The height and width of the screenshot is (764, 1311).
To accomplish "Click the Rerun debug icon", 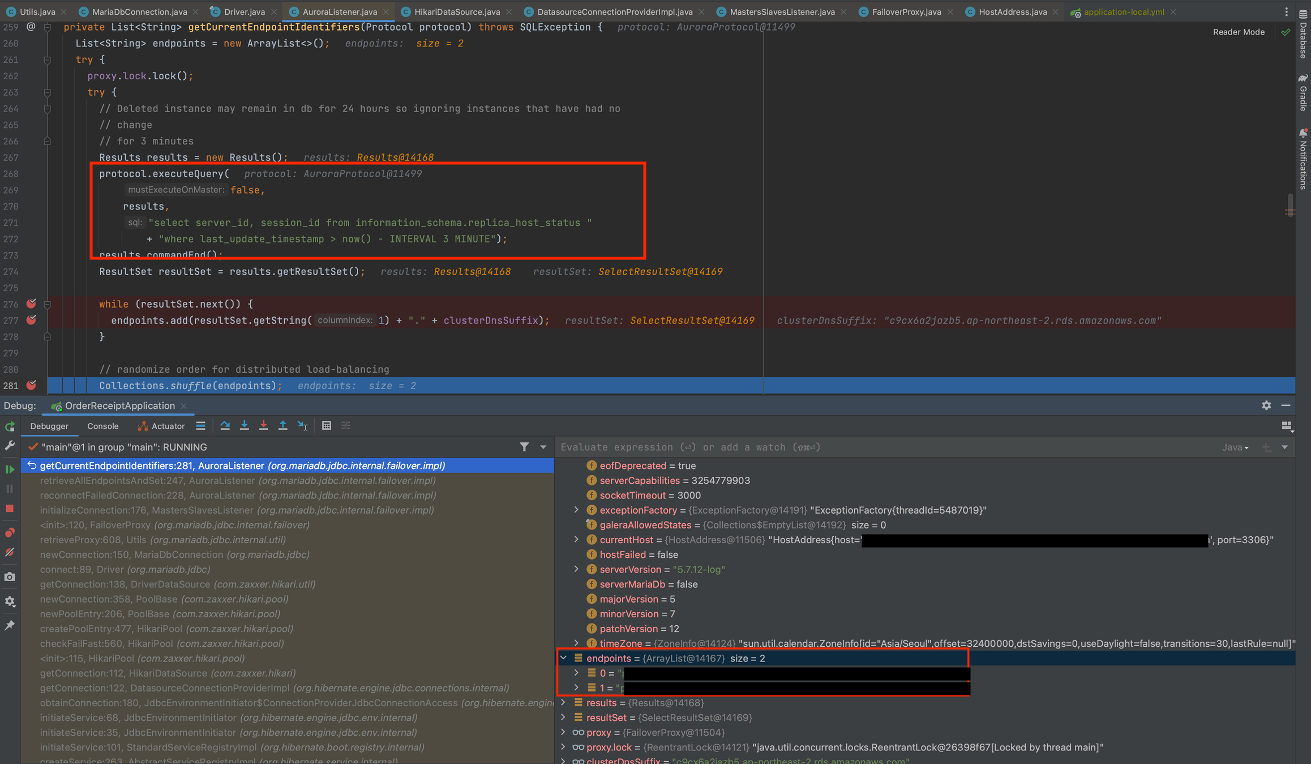I will (x=10, y=426).
